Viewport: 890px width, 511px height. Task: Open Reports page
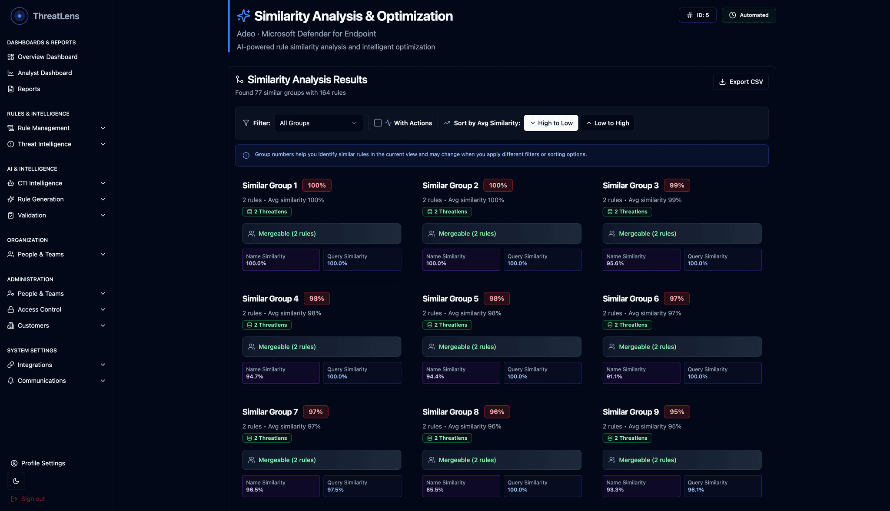click(57, 89)
